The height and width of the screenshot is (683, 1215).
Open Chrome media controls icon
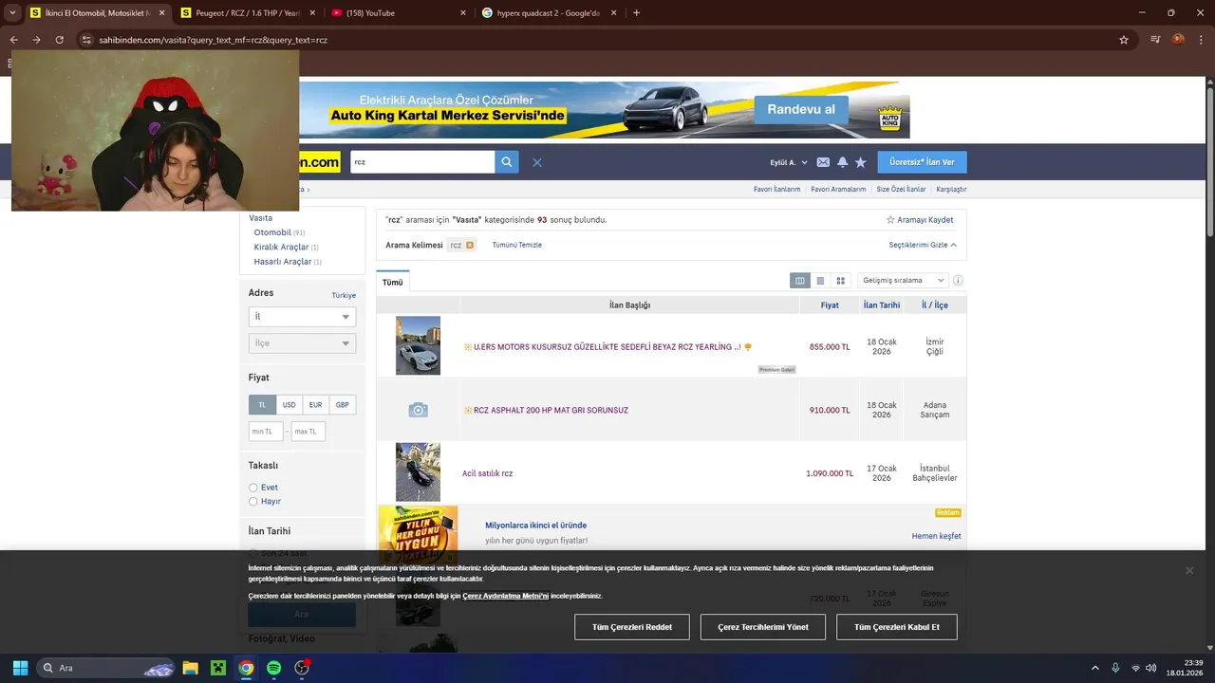[1155, 40]
